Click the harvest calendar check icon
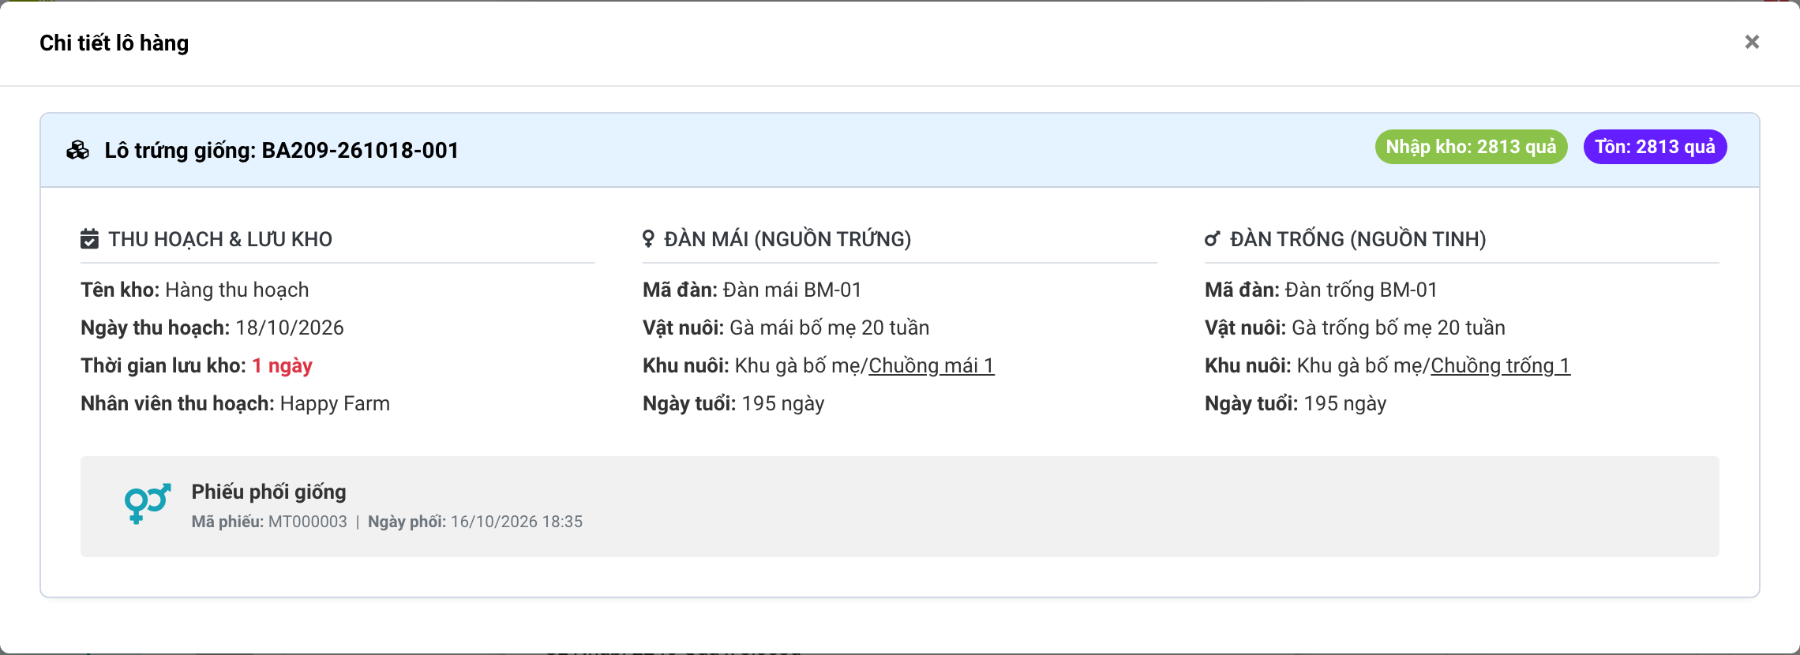Screen dimensions: 1800x655 point(90,238)
